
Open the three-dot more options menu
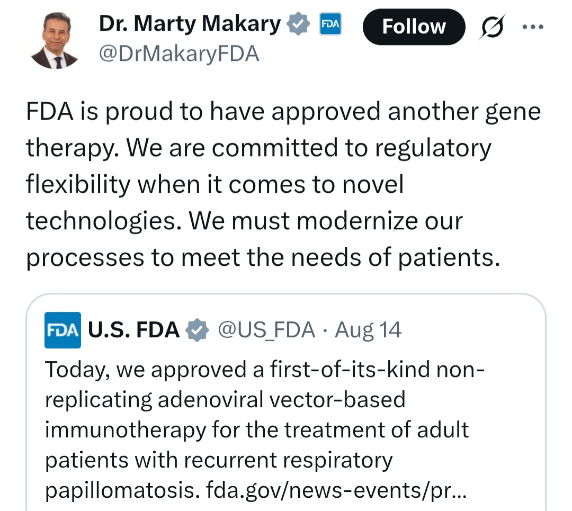(532, 27)
